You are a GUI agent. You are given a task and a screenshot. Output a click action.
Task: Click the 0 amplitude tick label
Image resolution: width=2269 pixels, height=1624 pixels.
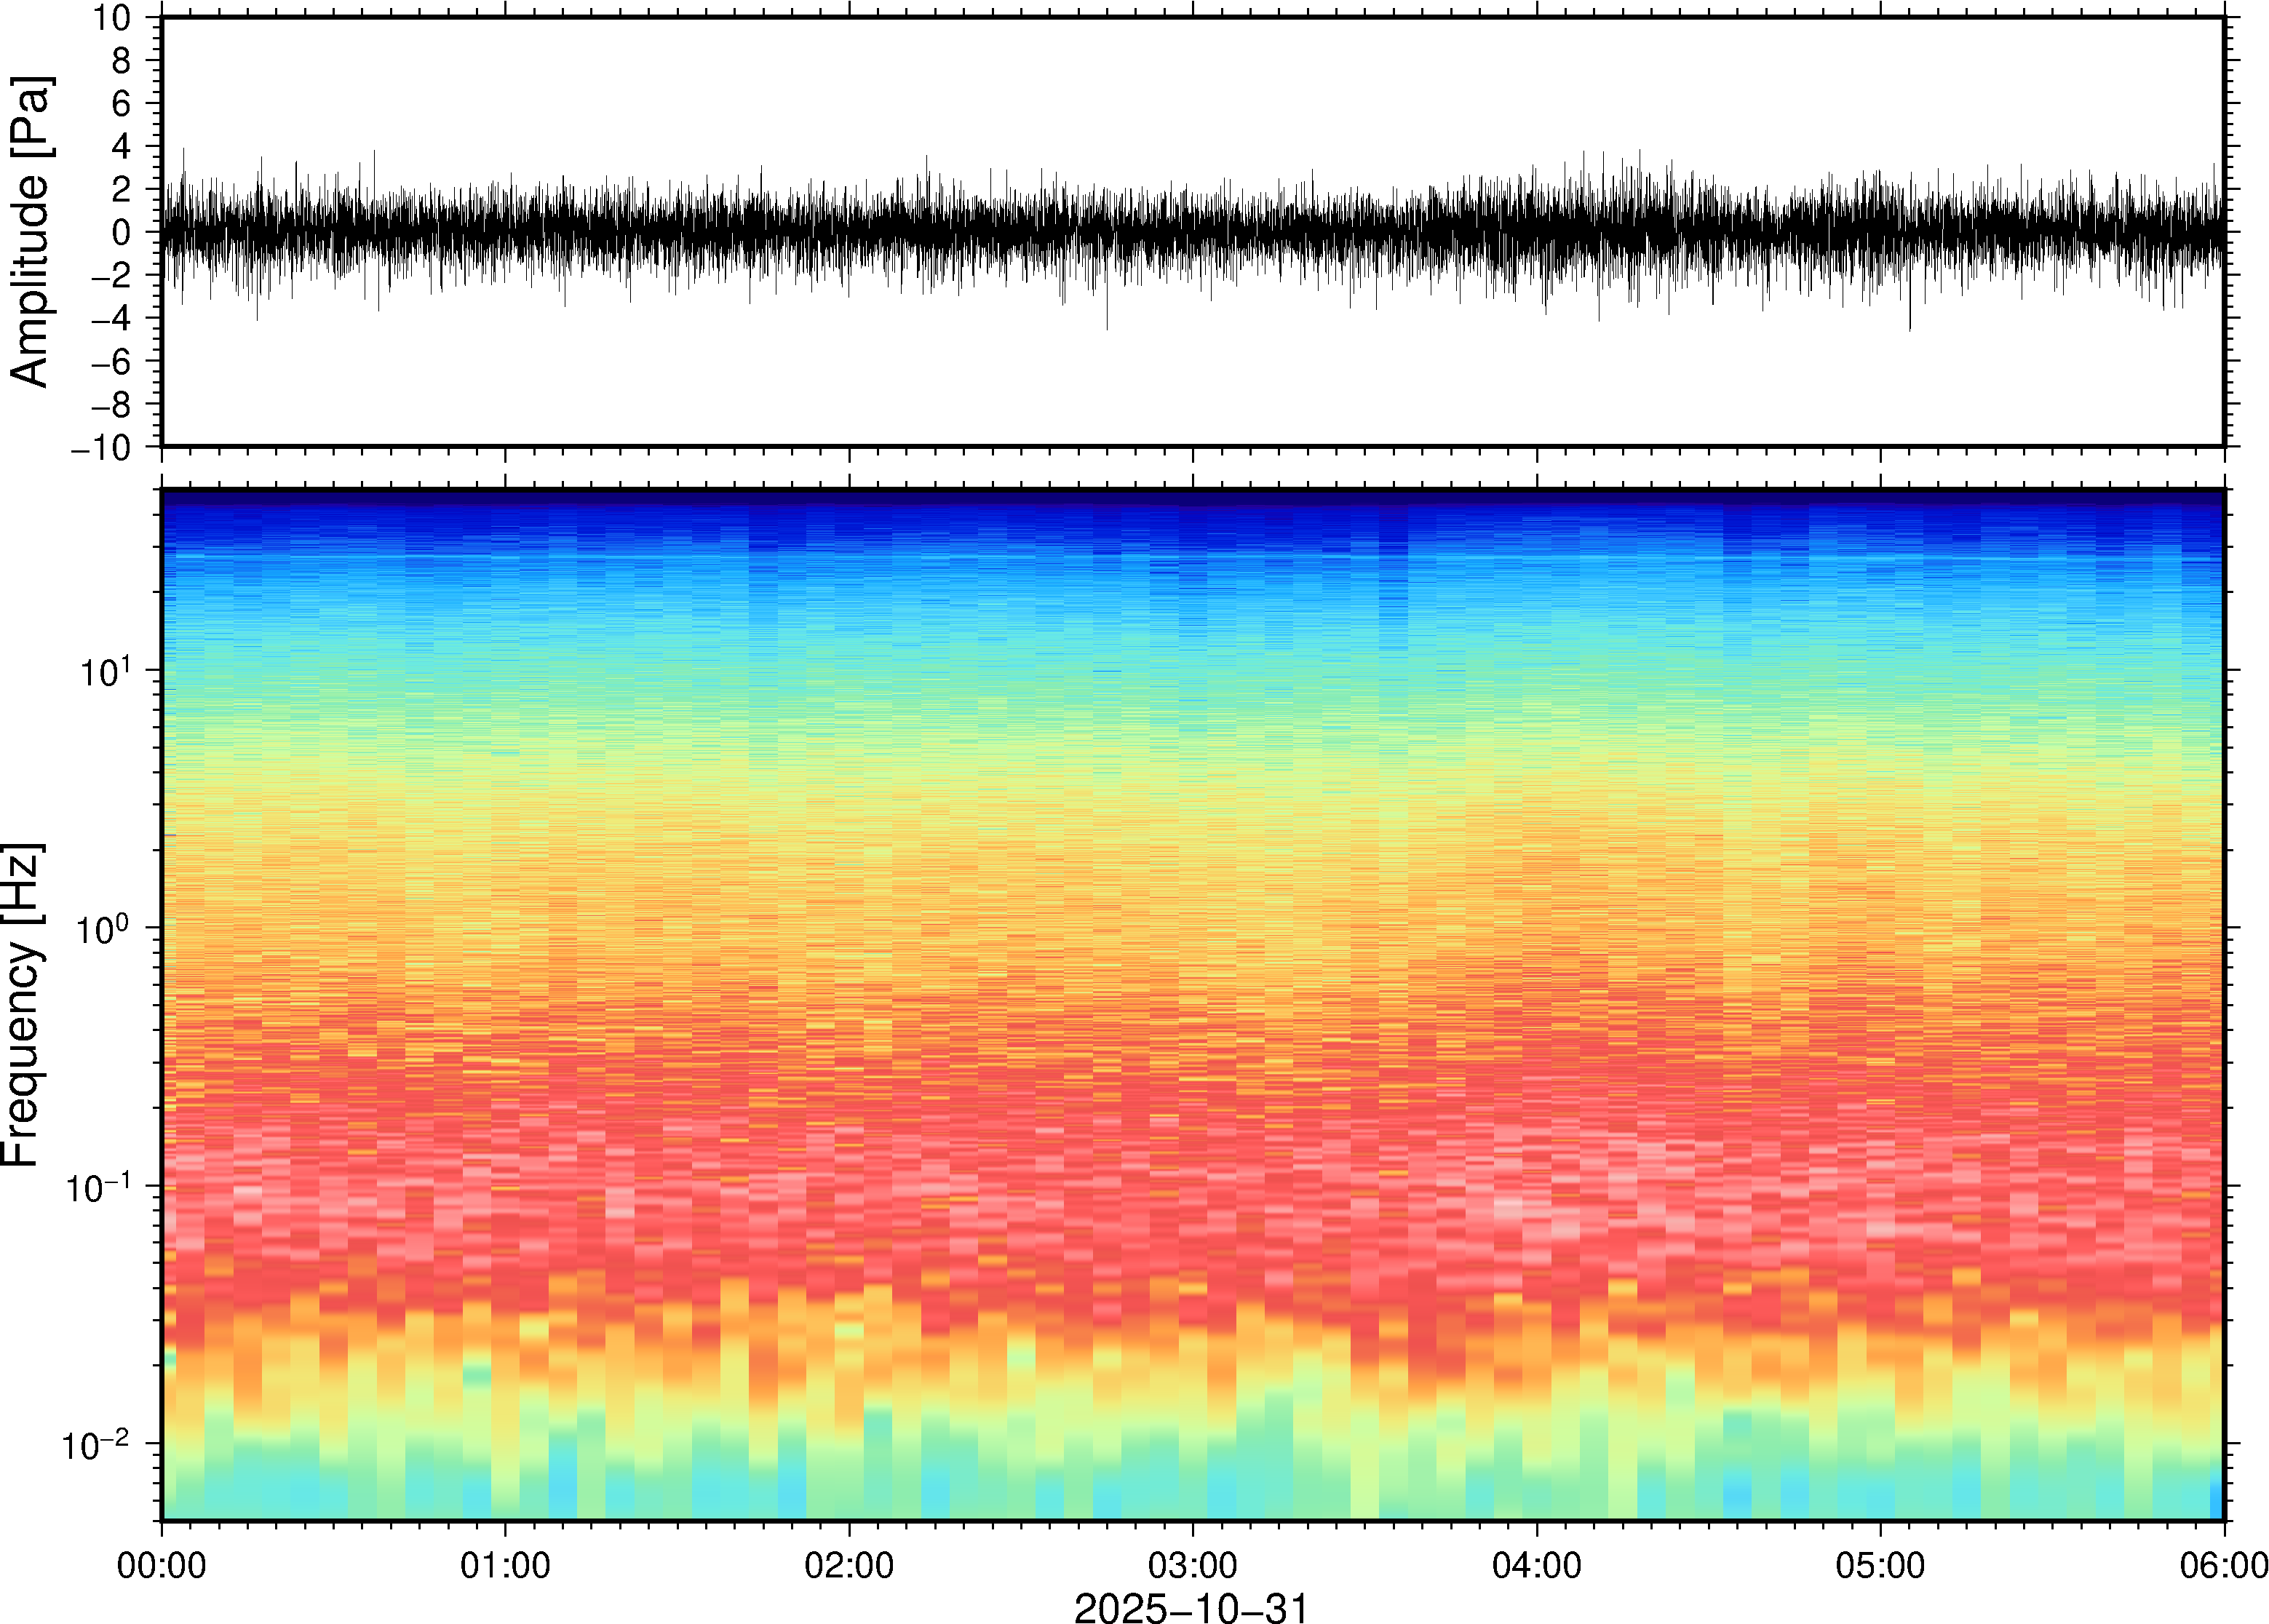[122, 233]
